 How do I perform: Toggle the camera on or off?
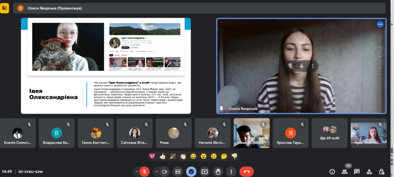coord(165,172)
